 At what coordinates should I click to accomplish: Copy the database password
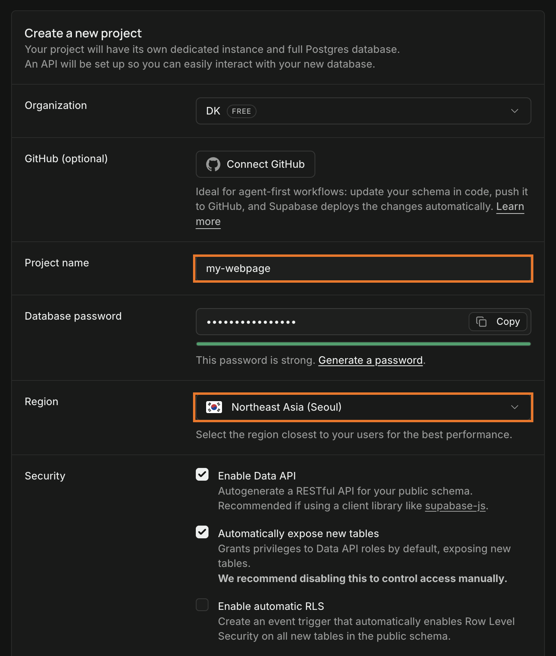(498, 322)
